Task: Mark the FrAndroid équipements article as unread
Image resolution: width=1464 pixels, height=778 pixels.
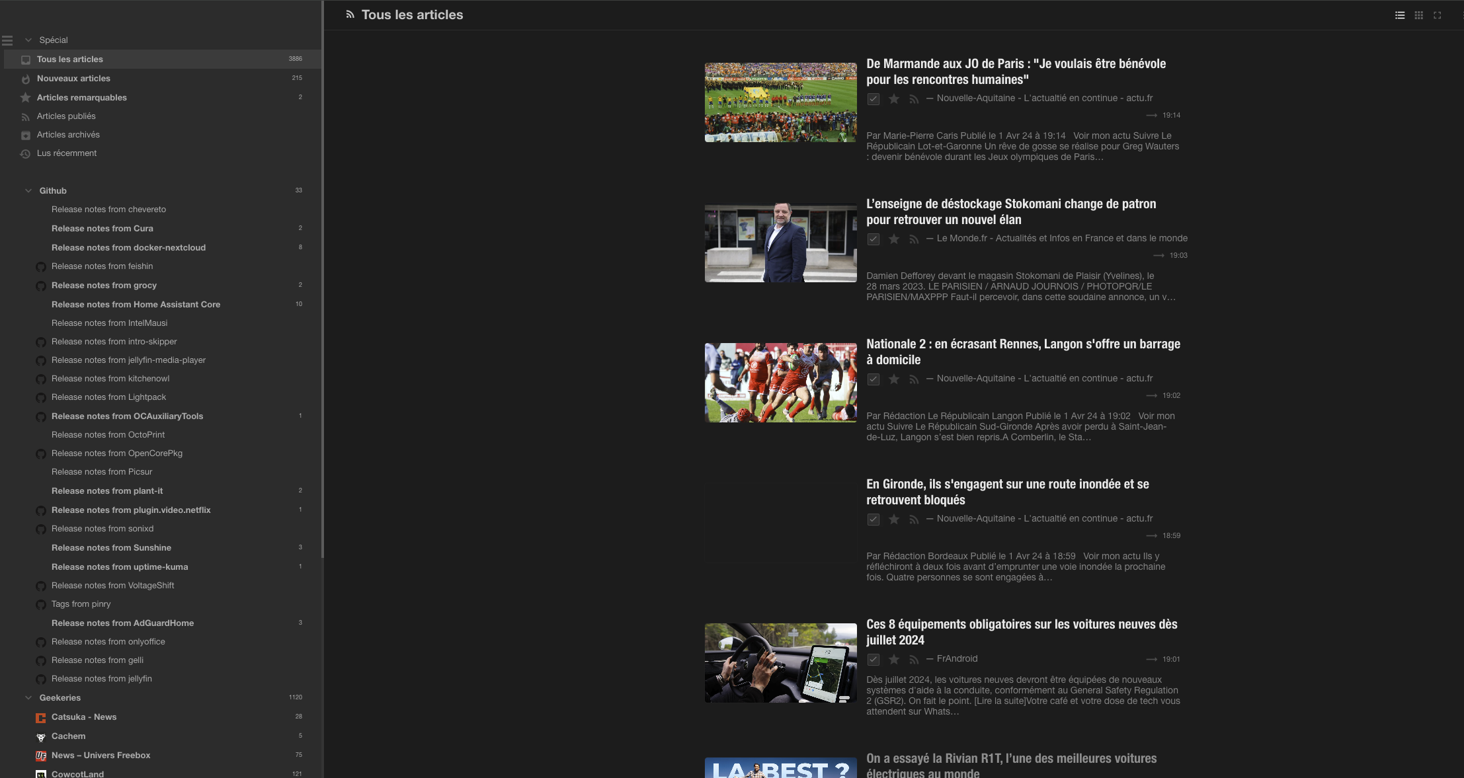Action: [874, 659]
